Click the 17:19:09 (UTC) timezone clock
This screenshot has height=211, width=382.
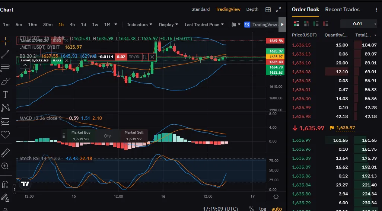(220, 208)
